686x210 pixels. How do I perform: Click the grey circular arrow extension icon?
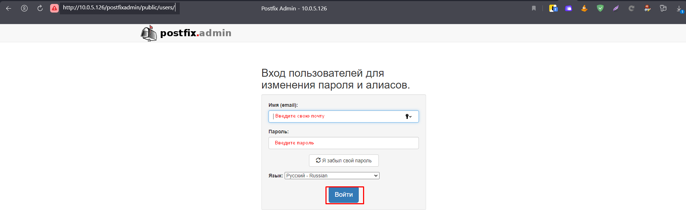632,8
